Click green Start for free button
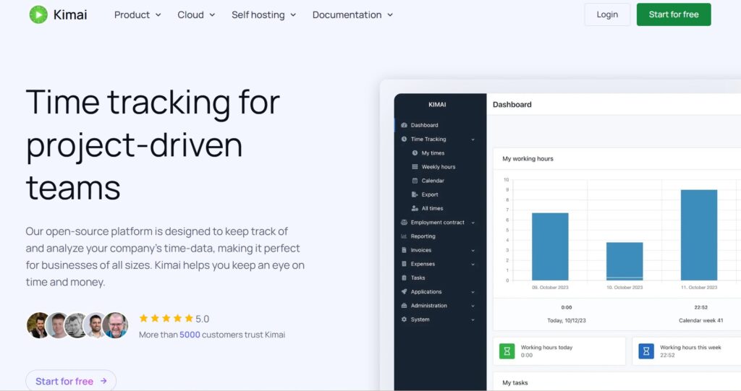The height and width of the screenshot is (391, 741). click(x=674, y=14)
